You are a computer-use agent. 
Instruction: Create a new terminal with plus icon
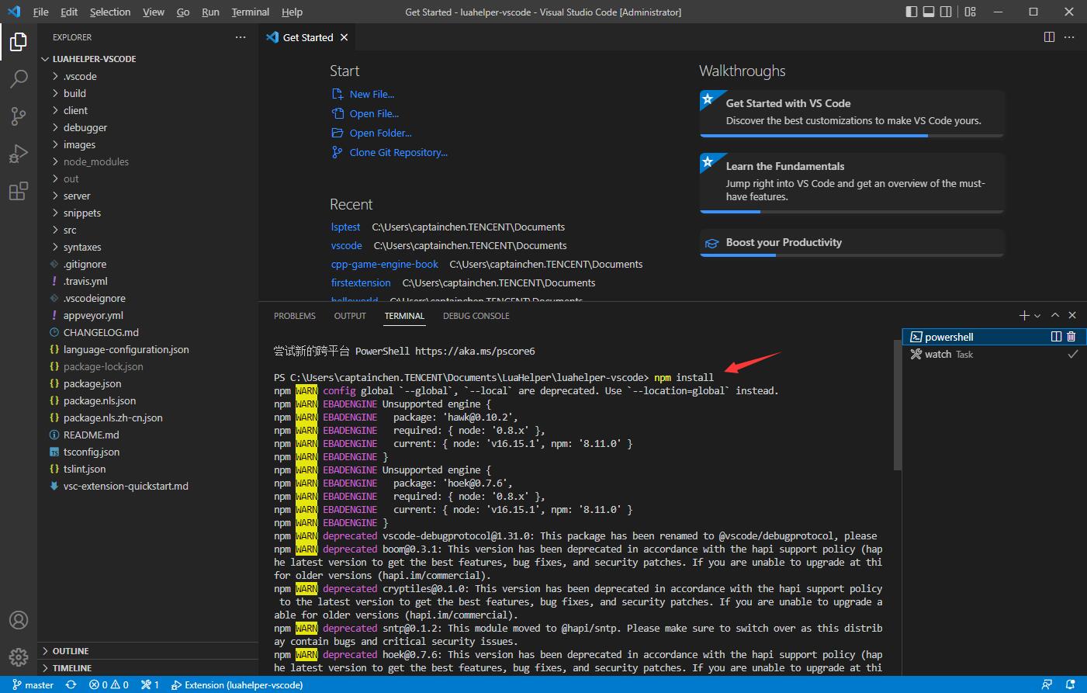[x=1023, y=315]
